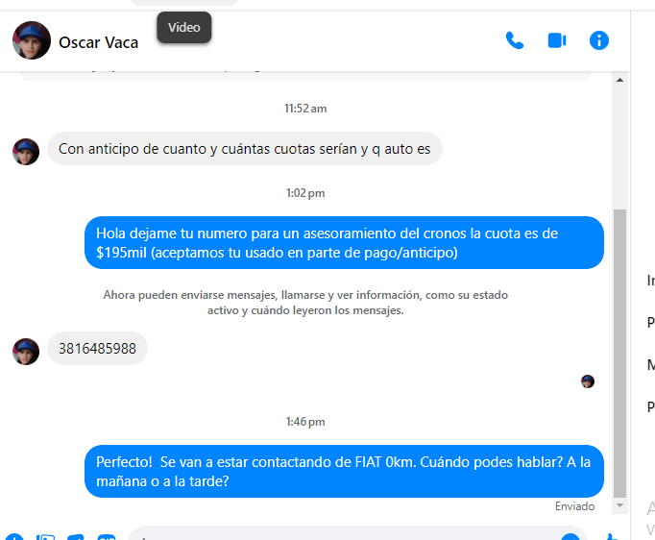Open more actions plus icon in composer
The height and width of the screenshot is (540, 655).
click(x=13, y=537)
